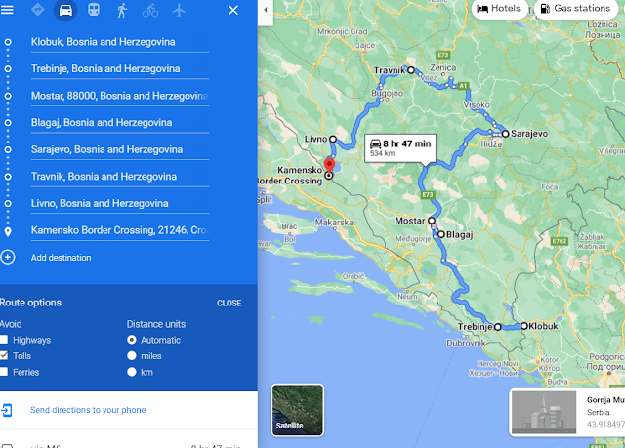
Task: Click the Add destination plus icon
Action: pyautogui.click(x=8, y=258)
